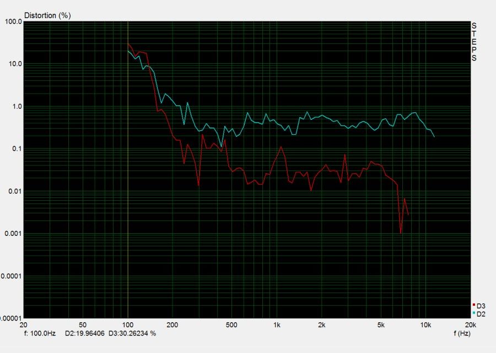The image size is (496, 353).
Task: Click the 100.0 distortion axis label
Action: 13,22
